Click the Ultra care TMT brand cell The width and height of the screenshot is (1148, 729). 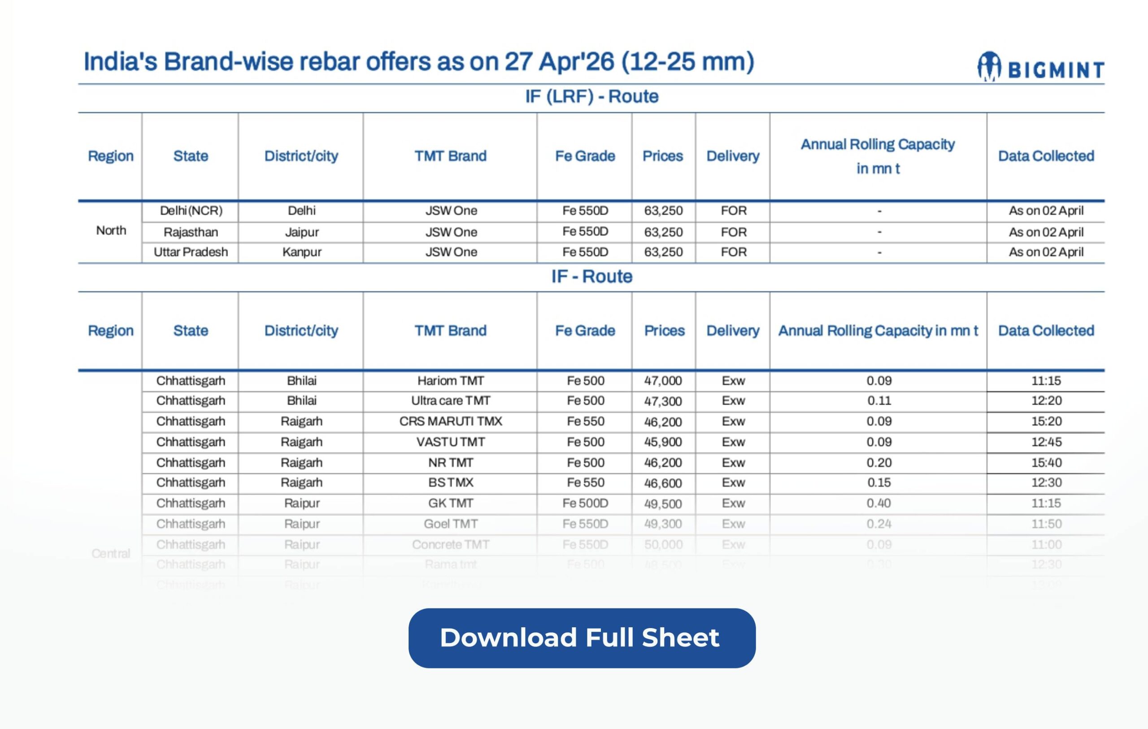[x=450, y=401]
